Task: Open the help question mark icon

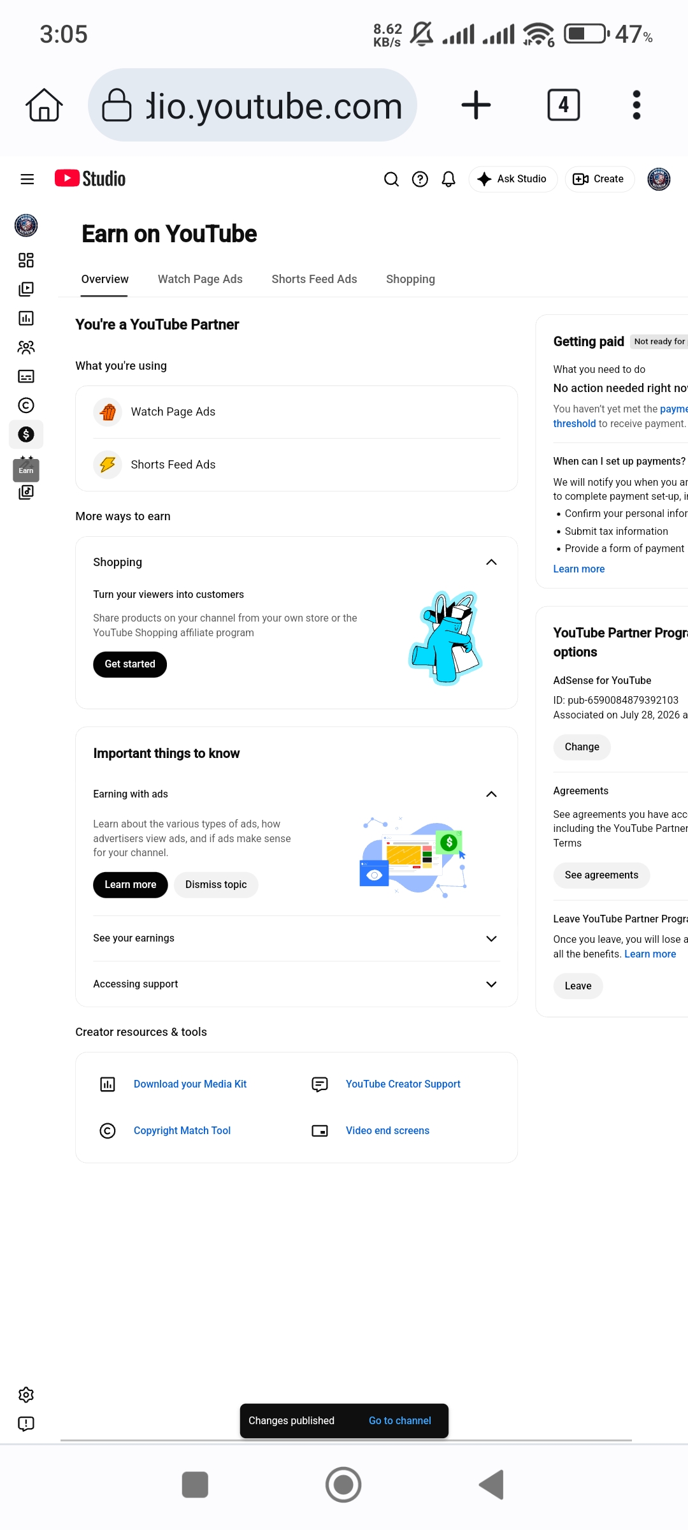Action: (420, 179)
